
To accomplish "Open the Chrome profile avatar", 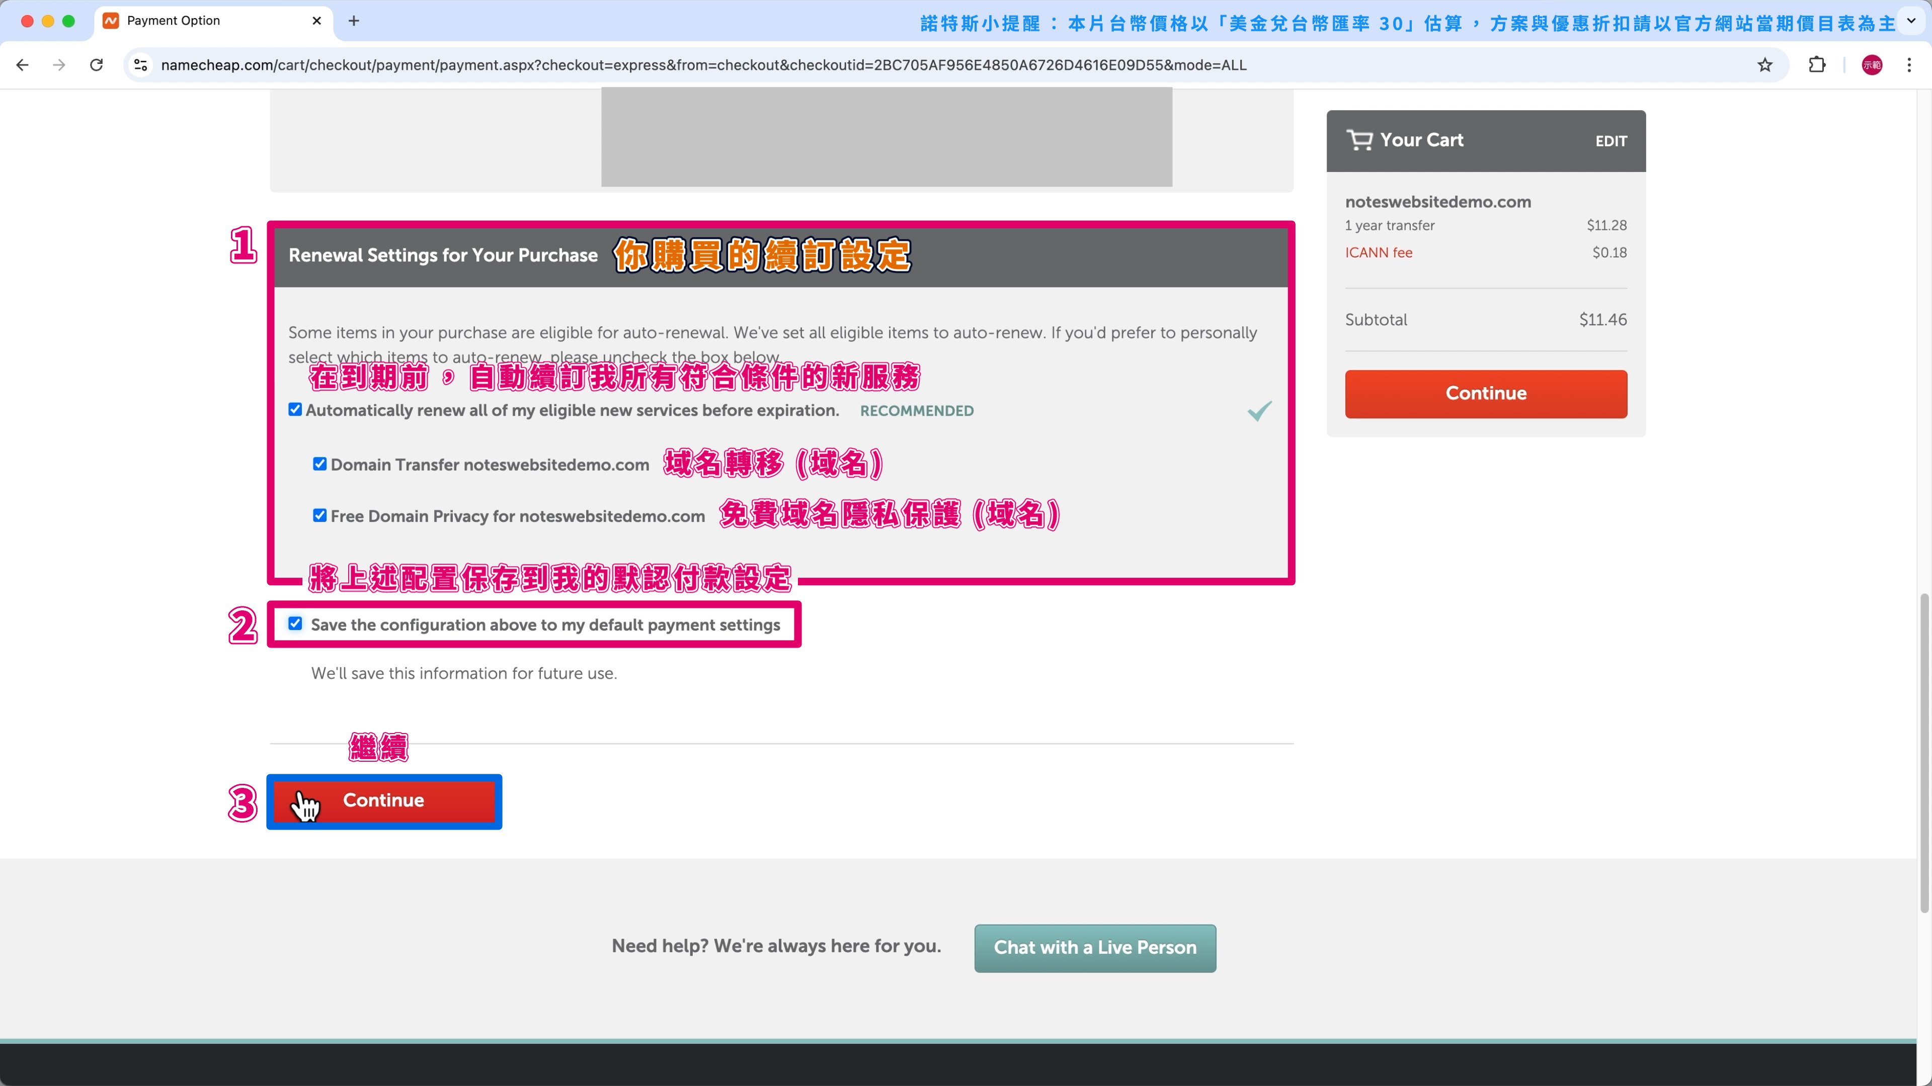I will click(x=1871, y=65).
